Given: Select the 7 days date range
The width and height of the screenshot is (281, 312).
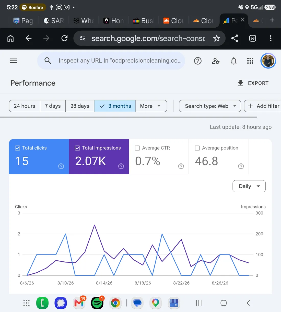Looking at the screenshot, I should [53, 106].
